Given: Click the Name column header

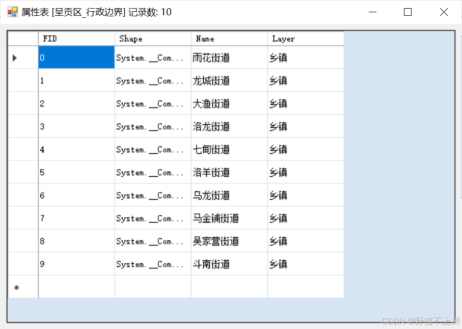Looking at the screenshot, I should (x=228, y=39).
